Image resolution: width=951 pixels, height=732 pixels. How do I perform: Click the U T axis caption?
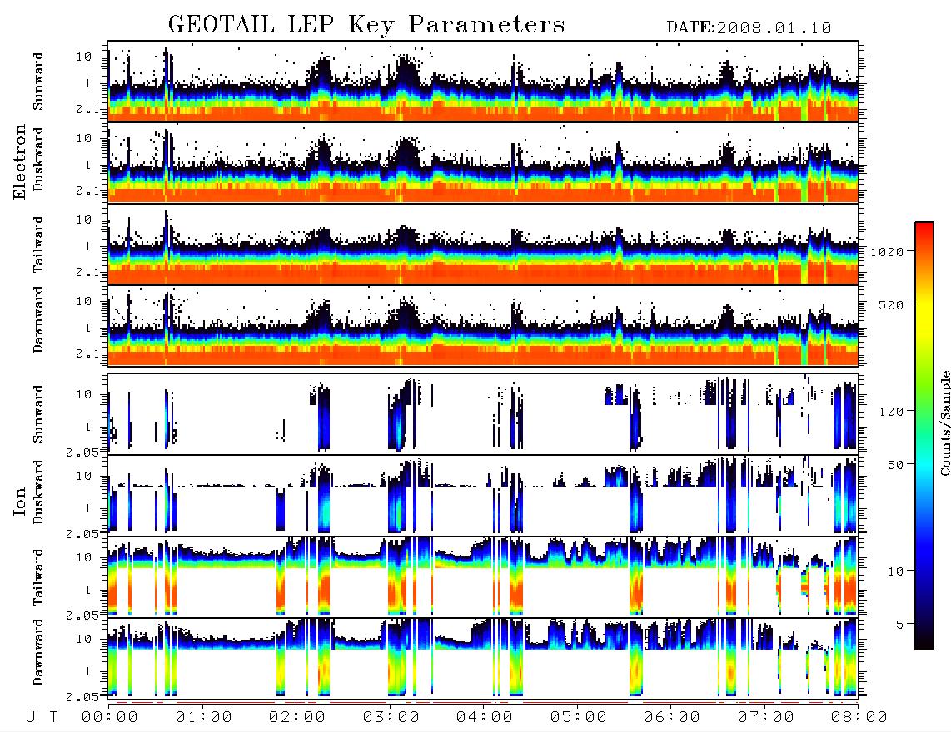[42, 718]
